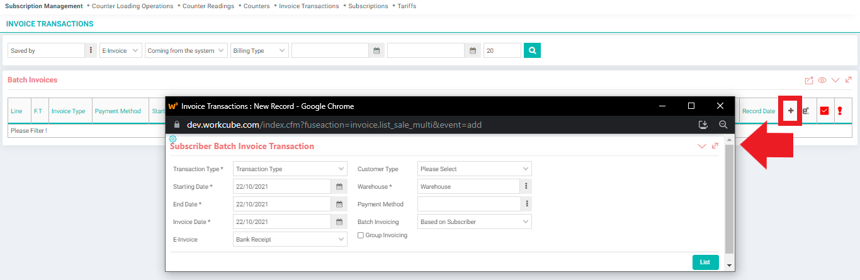Image resolution: width=860 pixels, height=280 pixels.
Task: Click the Starting Date input field
Action: (x=282, y=186)
